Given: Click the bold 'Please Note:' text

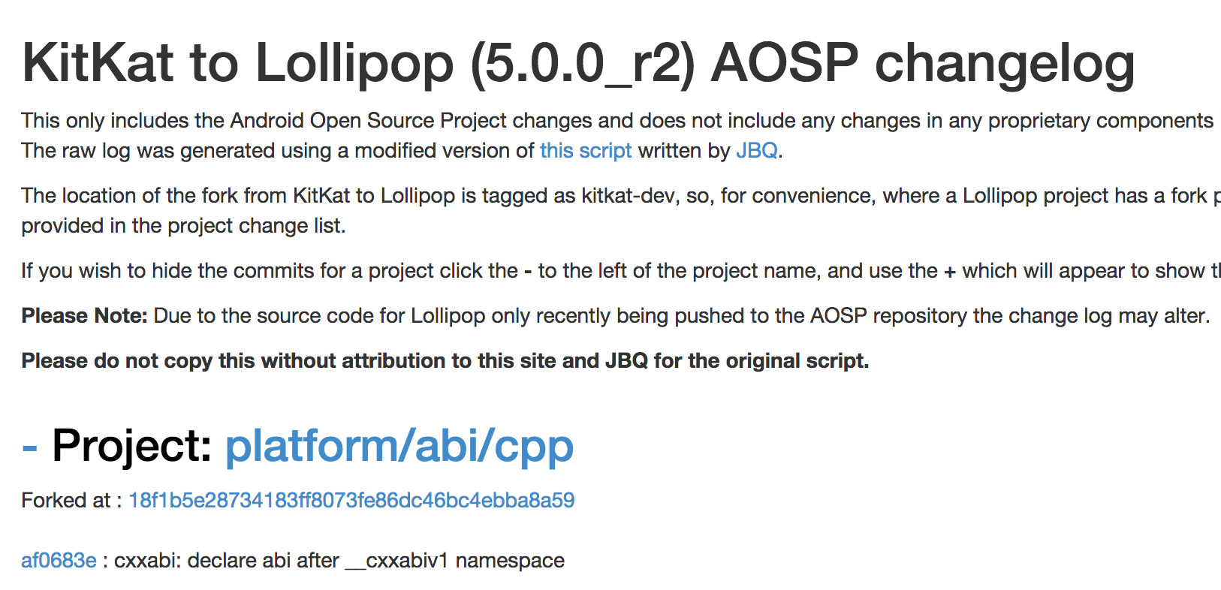Looking at the screenshot, I should coord(84,316).
